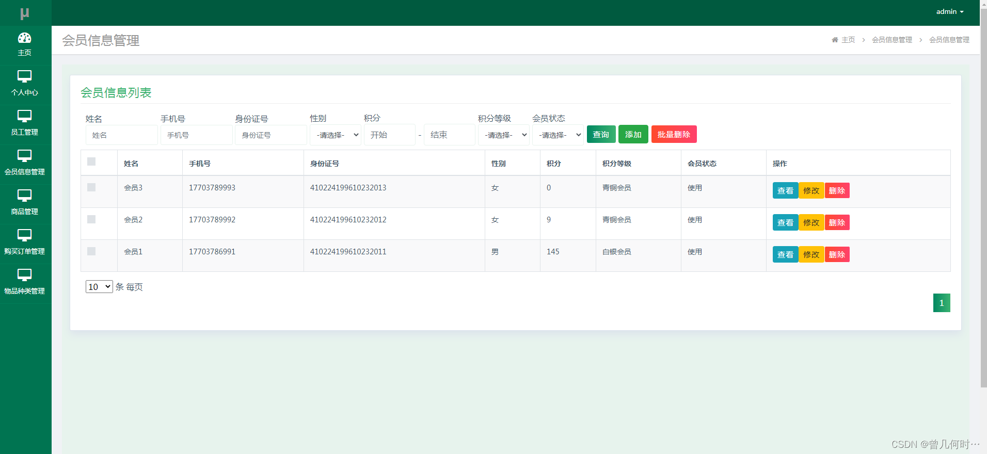Select 个人中心 label in sidebar menu
The height and width of the screenshot is (454, 987).
tap(24, 92)
